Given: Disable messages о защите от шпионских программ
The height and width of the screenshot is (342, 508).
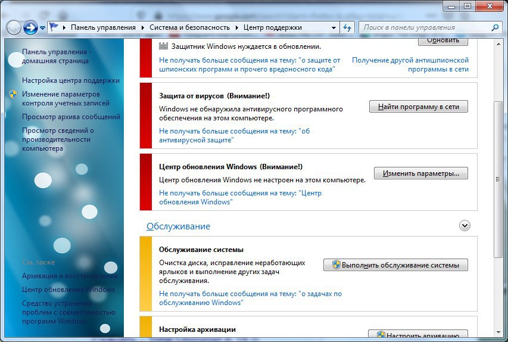Looking at the screenshot, I should pos(250,64).
